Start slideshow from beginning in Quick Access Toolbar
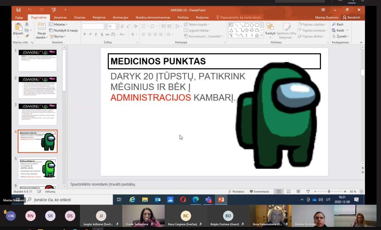The image size is (381, 230). point(54,10)
